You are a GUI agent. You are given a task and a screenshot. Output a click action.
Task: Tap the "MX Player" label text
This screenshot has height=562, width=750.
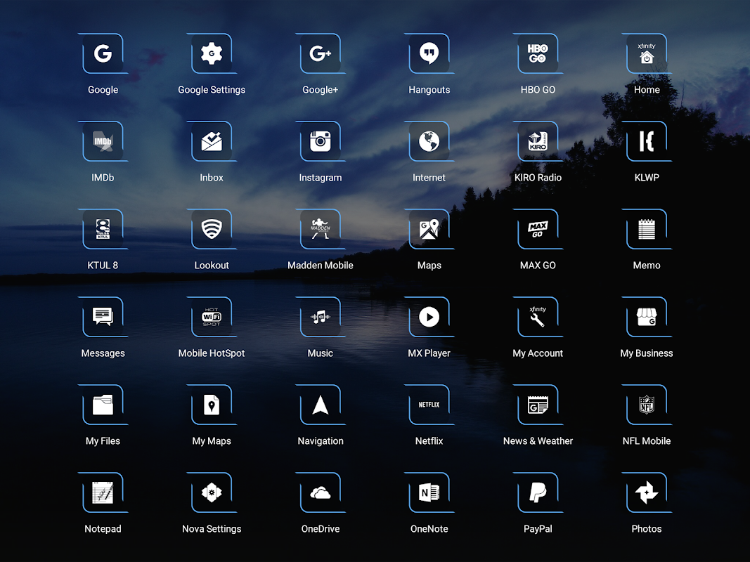click(429, 353)
